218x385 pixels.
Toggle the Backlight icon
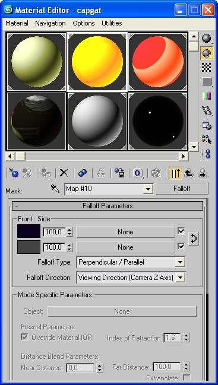[207, 53]
